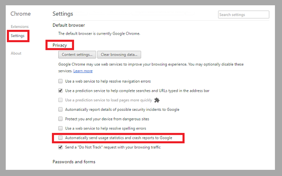
Task: Open the Extensions page in sidebar
Action: coord(19,26)
